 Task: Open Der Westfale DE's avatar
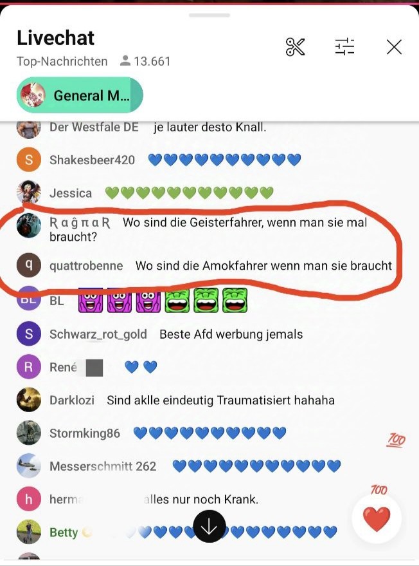point(29,129)
